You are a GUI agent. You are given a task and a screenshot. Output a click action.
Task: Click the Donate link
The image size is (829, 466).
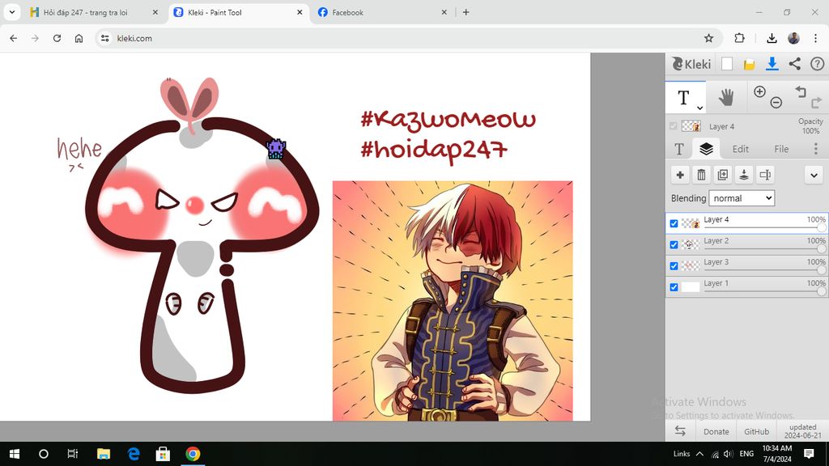coord(716,432)
